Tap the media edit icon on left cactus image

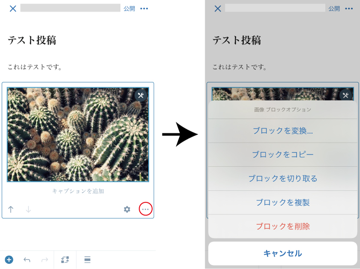pos(141,95)
